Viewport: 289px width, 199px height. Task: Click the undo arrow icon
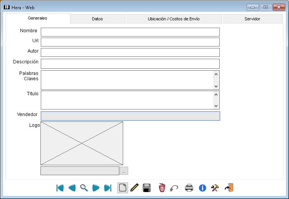coord(174,188)
